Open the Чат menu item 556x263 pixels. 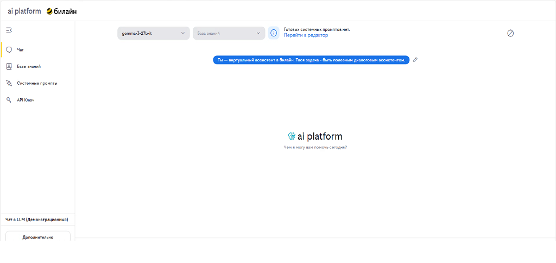click(37, 49)
